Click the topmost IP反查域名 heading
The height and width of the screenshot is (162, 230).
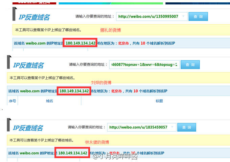pyautogui.click(x=34, y=17)
